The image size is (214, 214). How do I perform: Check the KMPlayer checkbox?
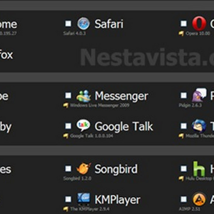click(68, 199)
